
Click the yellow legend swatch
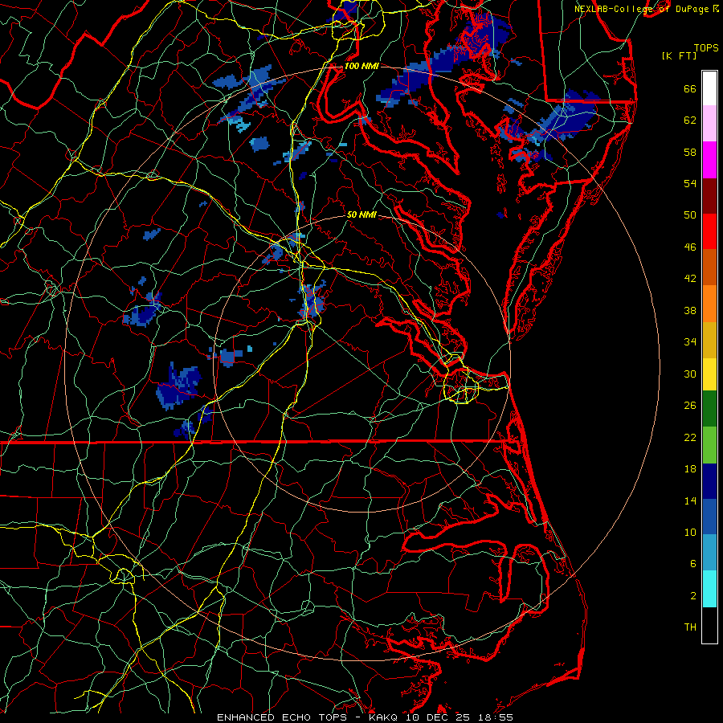tap(709, 374)
